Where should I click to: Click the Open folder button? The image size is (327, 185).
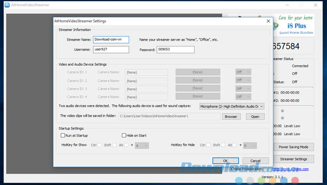coord(255,117)
